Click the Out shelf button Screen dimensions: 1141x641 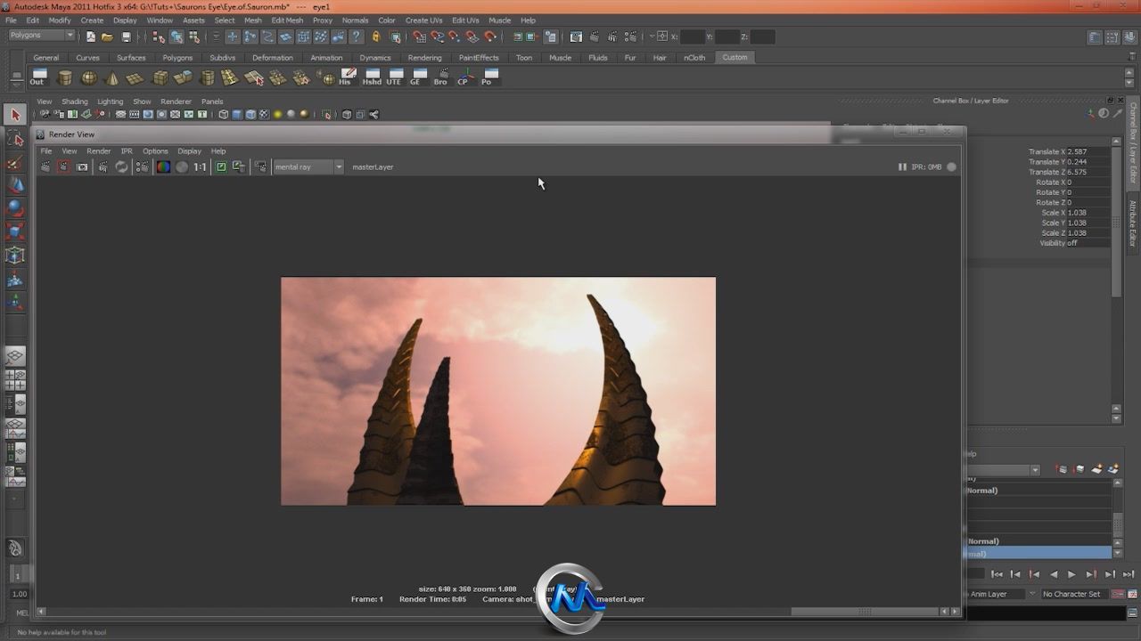click(37, 77)
